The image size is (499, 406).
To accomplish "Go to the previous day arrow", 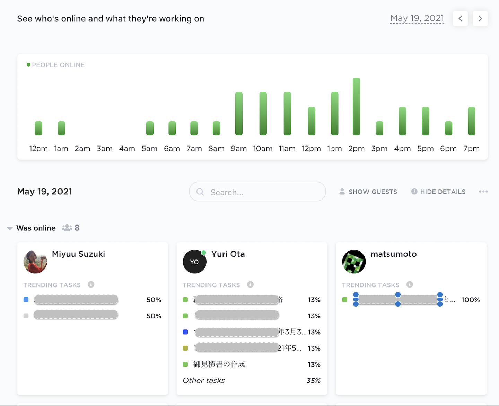I will (x=460, y=19).
